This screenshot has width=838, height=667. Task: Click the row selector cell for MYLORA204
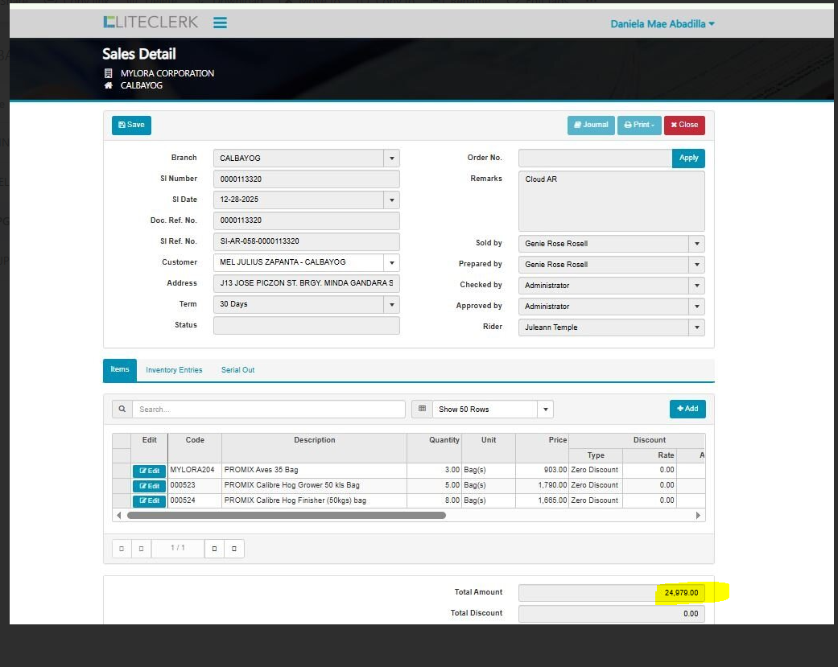click(121, 471)
